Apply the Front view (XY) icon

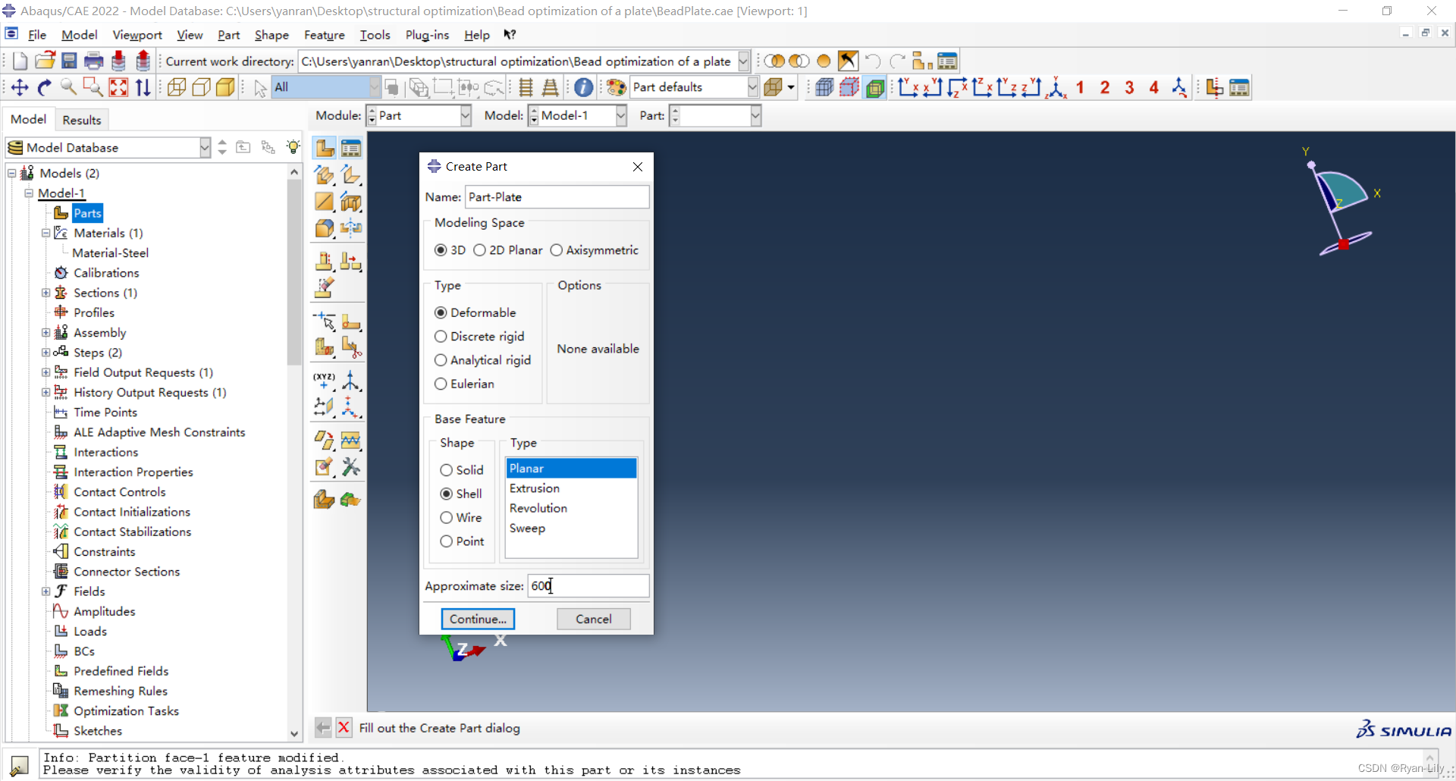click(908, 87)
